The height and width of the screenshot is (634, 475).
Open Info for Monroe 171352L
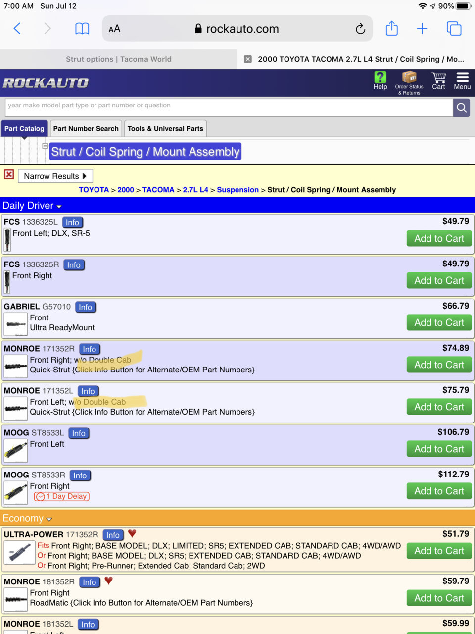[x=88, y=391]
